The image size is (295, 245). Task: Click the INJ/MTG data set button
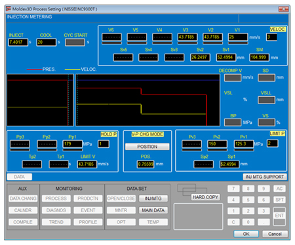(x=153, y=198)
